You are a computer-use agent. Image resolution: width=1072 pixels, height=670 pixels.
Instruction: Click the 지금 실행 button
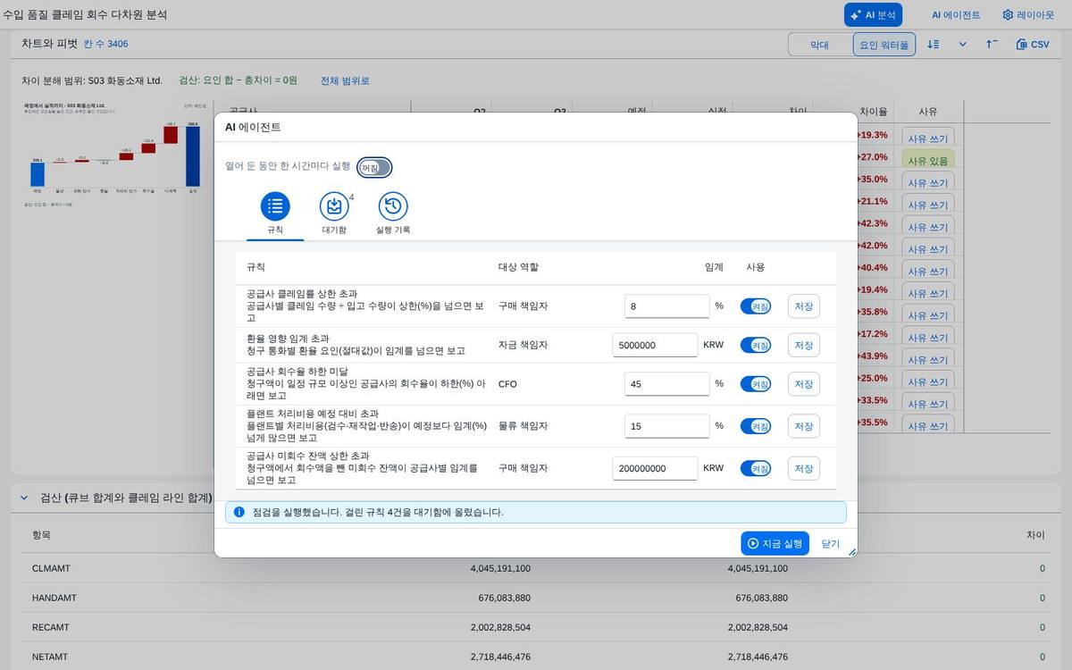coord(775,543)
